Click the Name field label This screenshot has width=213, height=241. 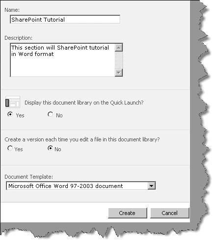12,10
